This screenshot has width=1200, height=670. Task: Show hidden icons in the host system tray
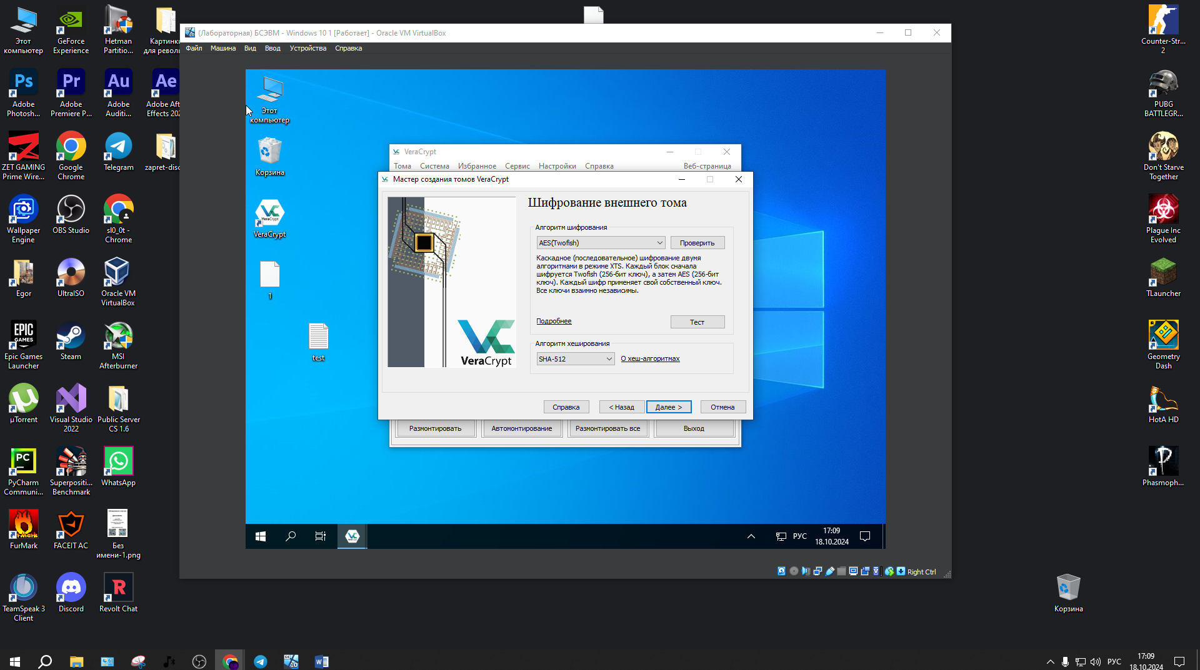[x=1050, y=662]
